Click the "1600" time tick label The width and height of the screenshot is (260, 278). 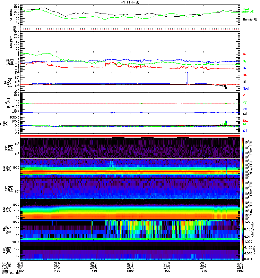click(x=240, y=271)
